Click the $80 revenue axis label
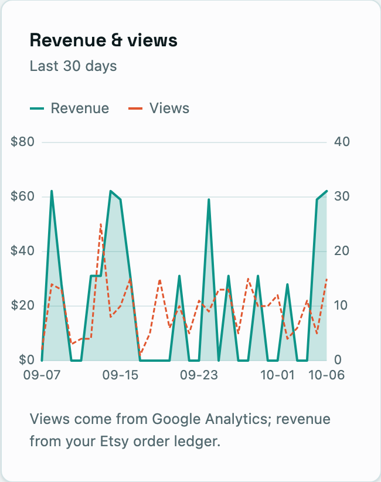This screenshot has width=381, height=482. (x=22, y=142)
